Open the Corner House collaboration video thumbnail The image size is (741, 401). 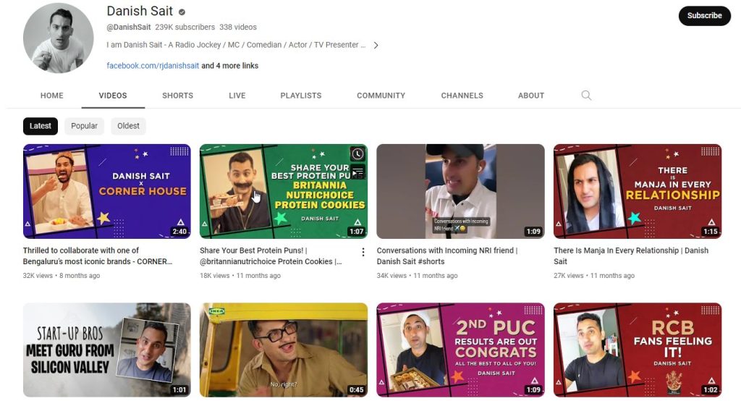[x=107, y=191]
